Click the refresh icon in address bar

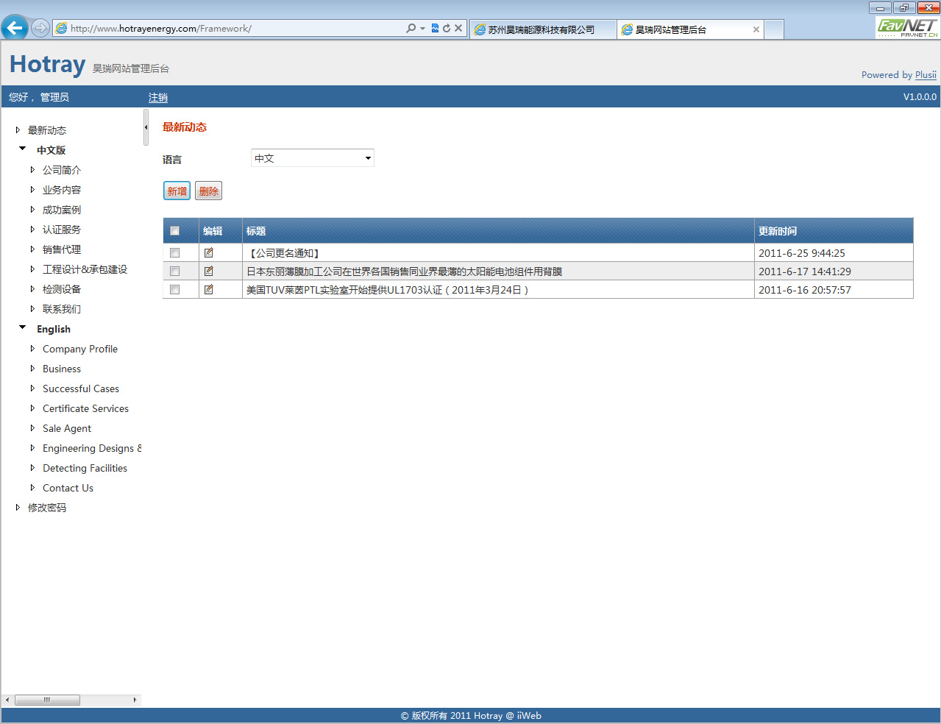click(446, 29)
